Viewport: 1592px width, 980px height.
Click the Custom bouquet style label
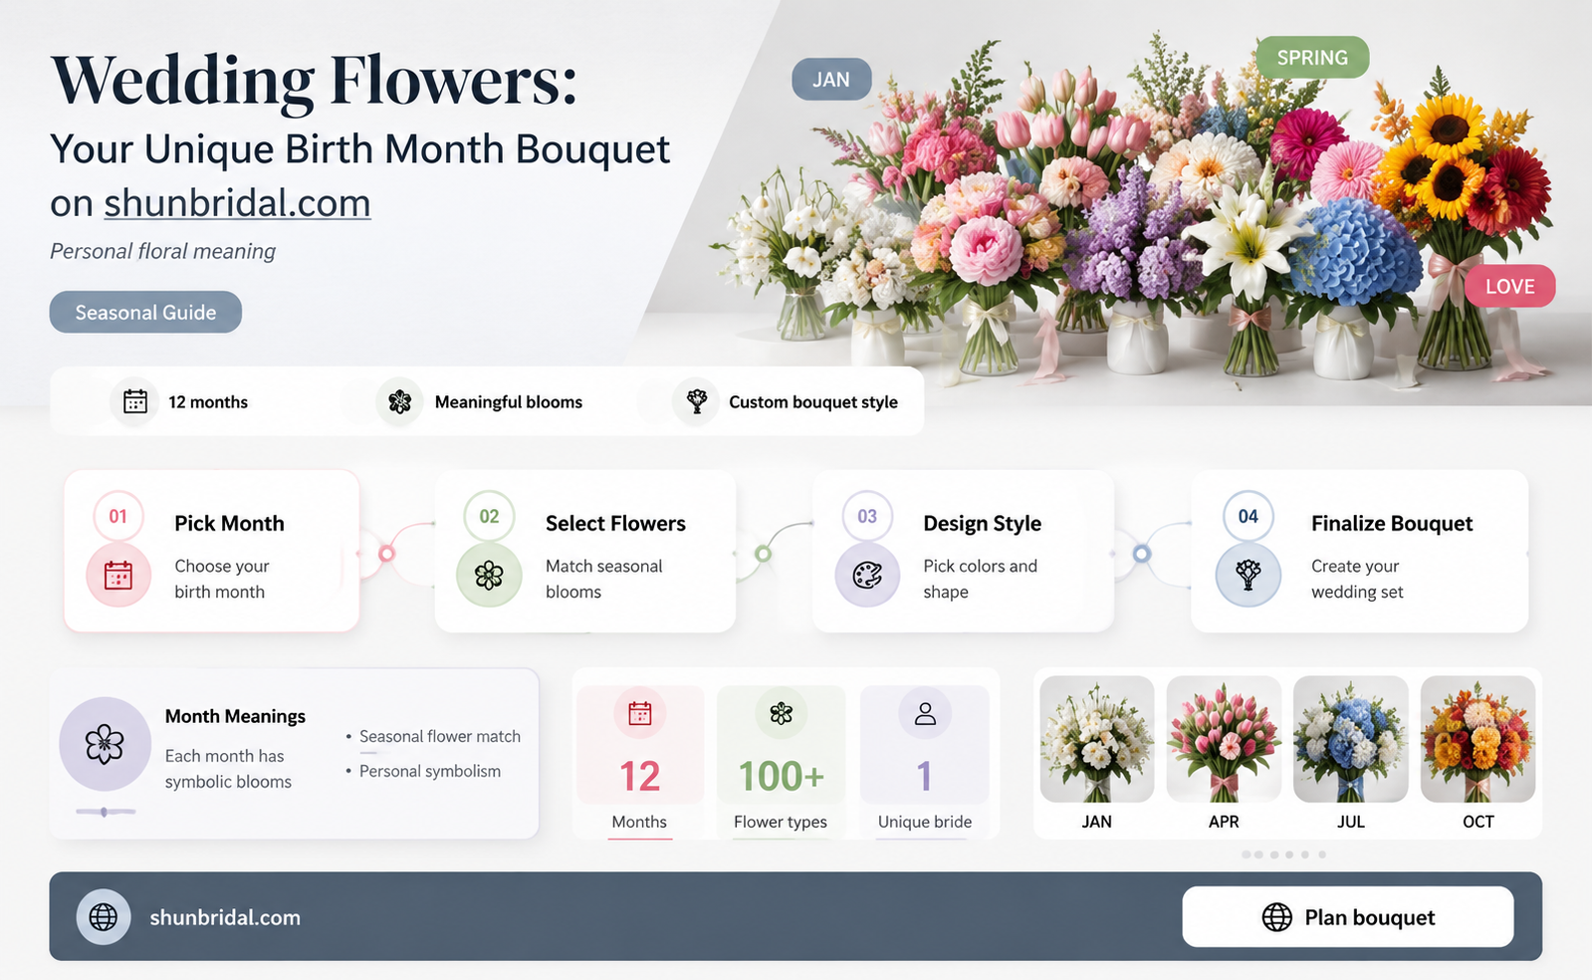coord(813,402)
